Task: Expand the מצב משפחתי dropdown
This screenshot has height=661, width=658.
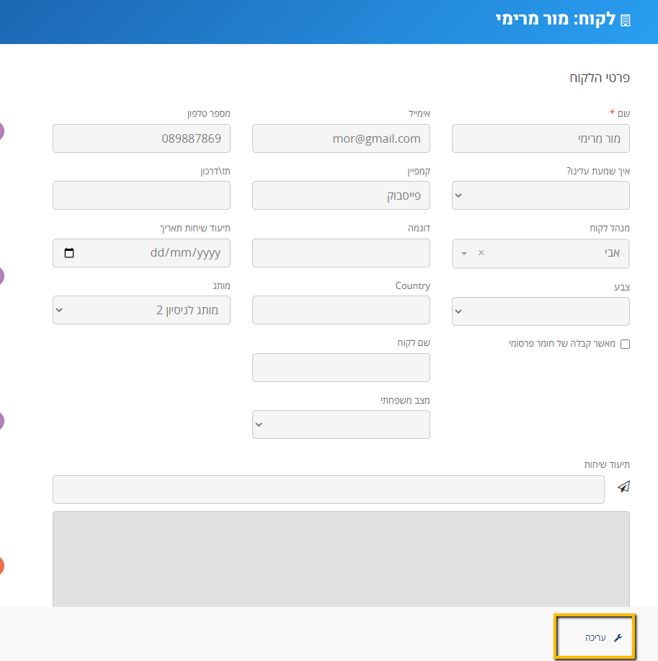Action: (x=341, y=425)
